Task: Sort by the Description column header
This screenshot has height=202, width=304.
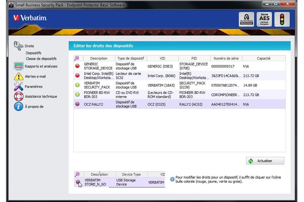Action: 99,58
